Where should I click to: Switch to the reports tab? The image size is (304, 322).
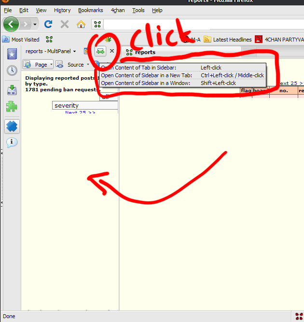[x=145, y=52]
